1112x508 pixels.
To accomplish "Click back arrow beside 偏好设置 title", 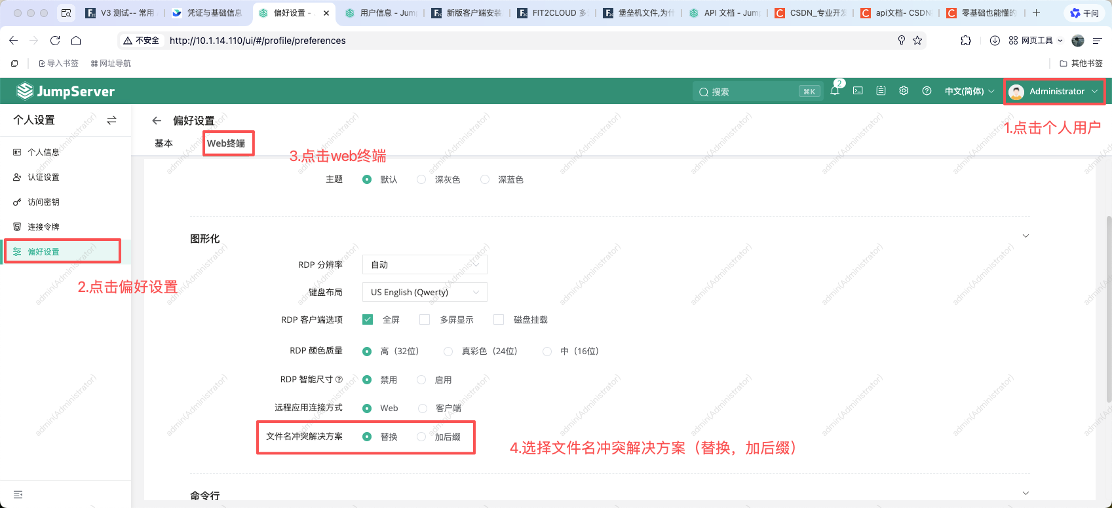I will tap(157, 120).
